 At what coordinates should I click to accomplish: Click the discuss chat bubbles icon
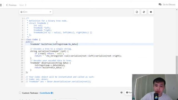160,4
